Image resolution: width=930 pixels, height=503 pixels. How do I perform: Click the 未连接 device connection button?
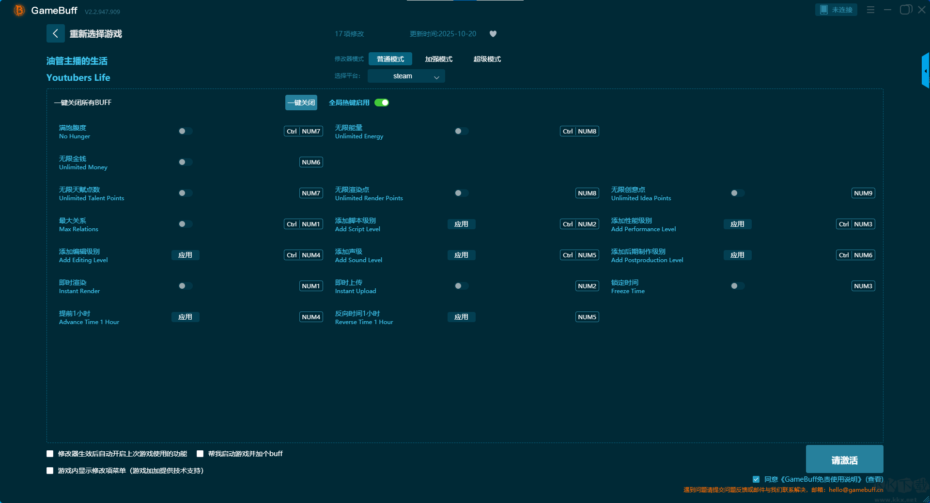pyautogui.click(x=836, y=10)
